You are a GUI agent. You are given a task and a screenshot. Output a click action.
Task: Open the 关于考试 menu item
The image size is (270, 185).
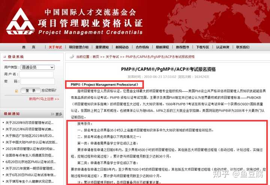pos(55,47)
